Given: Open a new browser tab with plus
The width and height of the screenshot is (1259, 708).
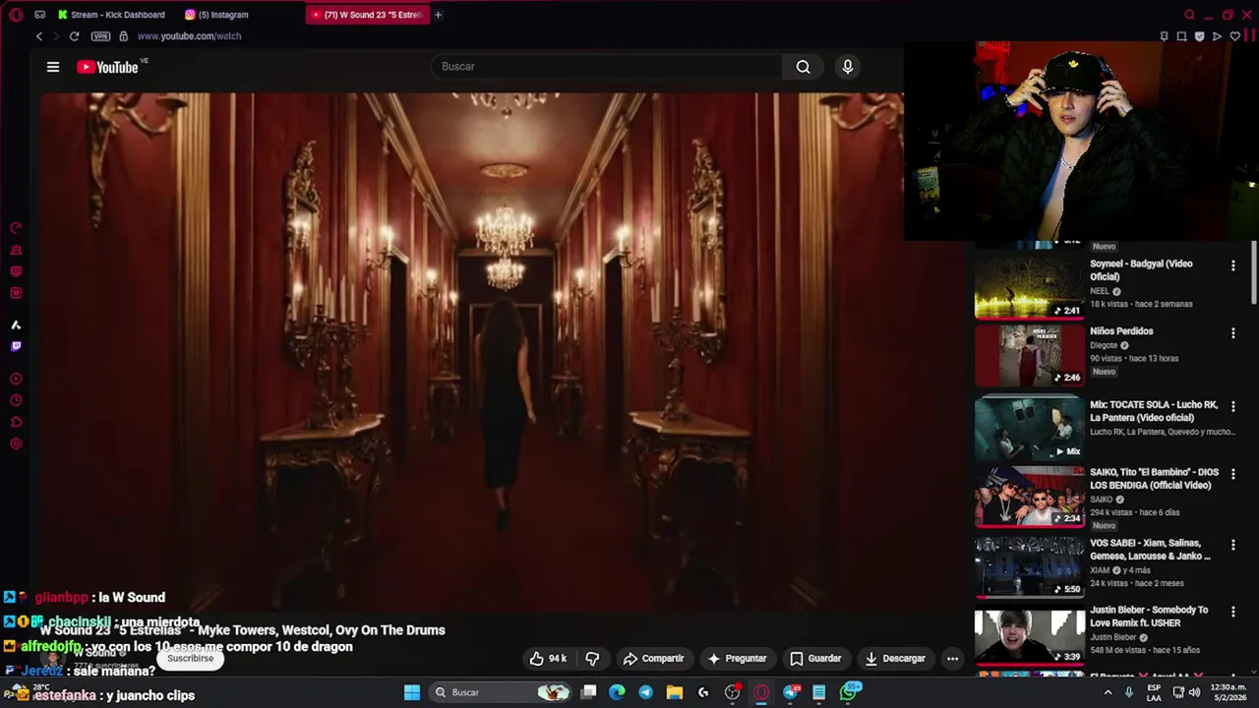Looking at the screenshot, I should [438, 15].
